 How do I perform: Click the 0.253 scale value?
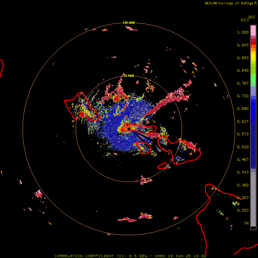pos(243,210)
